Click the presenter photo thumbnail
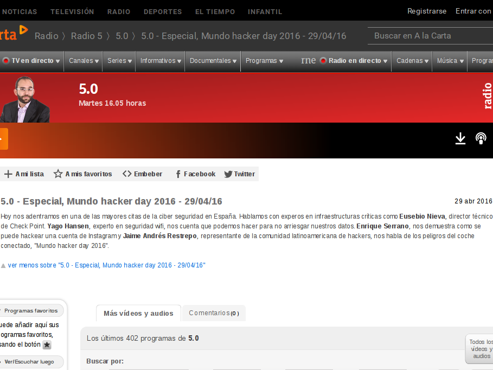The width and height of the screenshot is (493, 370). coord(23,99)
